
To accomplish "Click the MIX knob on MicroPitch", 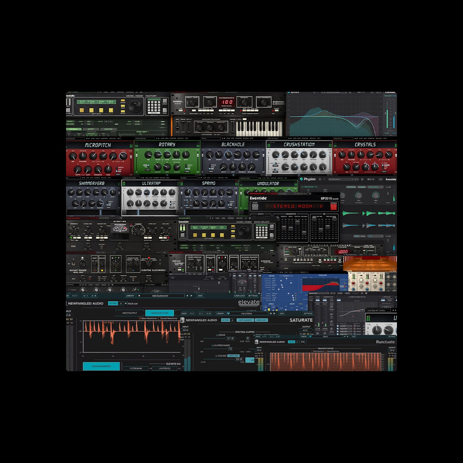I will click(x=73, y=156).
